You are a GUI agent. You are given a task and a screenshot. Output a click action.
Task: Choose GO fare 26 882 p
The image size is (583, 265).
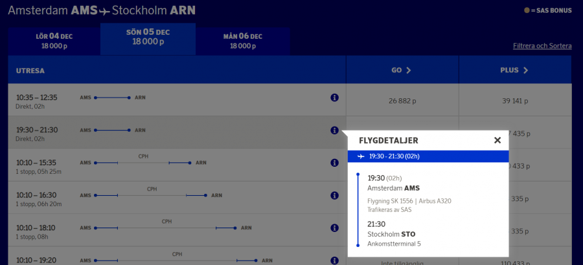coord(402,101)
